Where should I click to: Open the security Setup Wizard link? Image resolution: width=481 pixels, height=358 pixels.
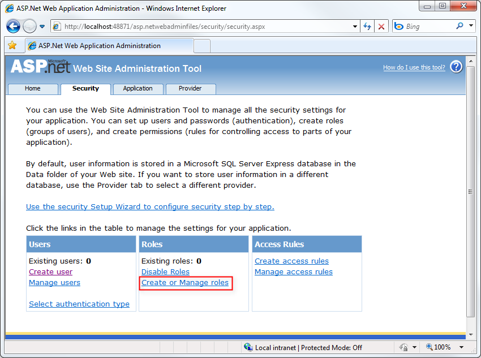[150, 207]
